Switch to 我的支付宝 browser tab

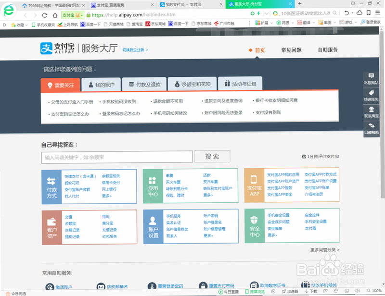(x=191, y=4)
